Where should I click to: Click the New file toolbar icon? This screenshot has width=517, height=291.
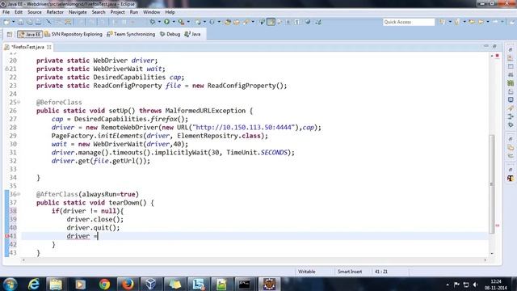click(x=6, y=22)
